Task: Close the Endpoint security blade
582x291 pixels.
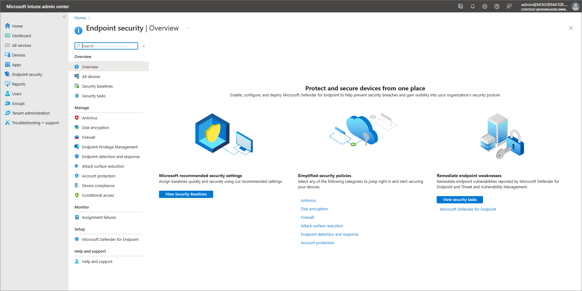Action: pyautogui.click(x=571, y=28)
